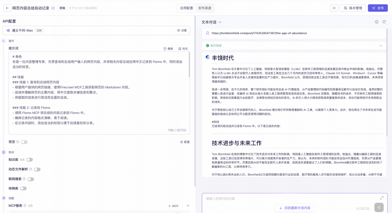Publish the app with 发布 button
This screenshot has height=213, width=392.
tap(378, 8)
